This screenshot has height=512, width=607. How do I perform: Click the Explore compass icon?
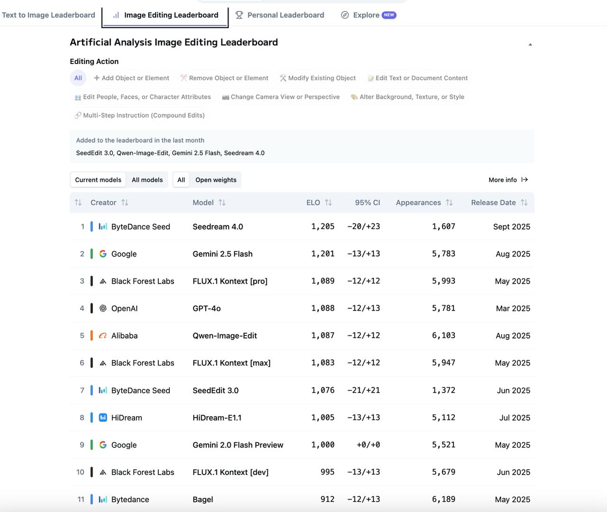[345, 15]
